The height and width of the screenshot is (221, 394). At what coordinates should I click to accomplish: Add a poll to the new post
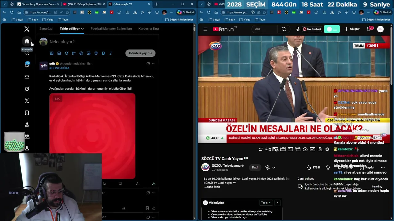[74, 53]
